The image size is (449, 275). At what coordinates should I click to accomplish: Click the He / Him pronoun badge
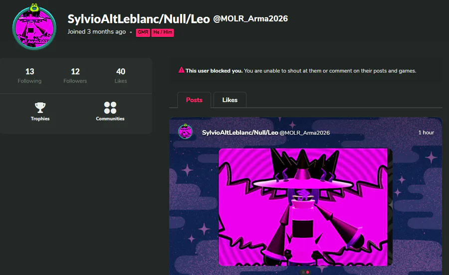click(x=163, y=32)
